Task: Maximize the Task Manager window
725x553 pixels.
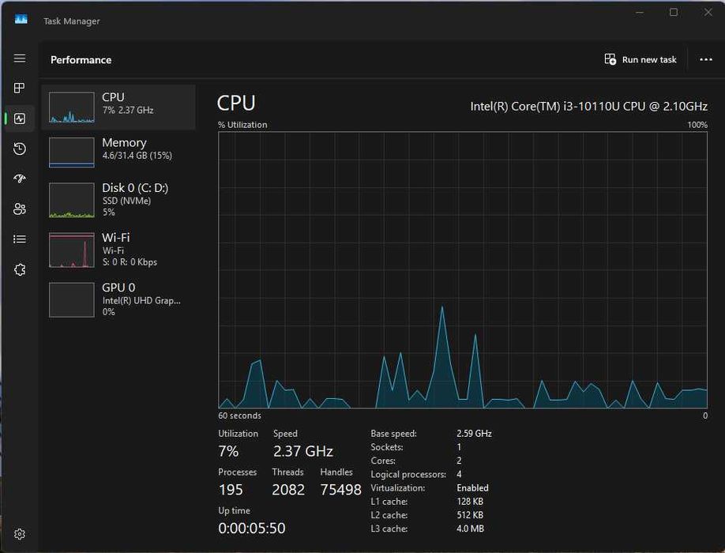Action: (x=674, y=13)
